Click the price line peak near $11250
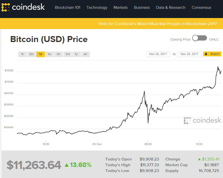 click(218, 67)
